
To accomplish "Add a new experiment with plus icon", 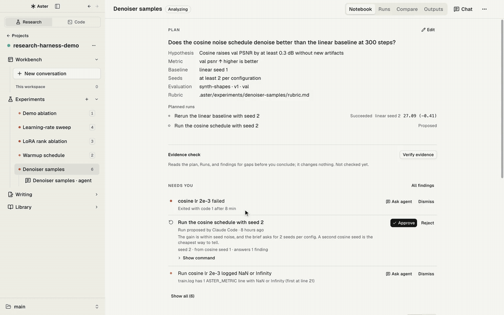I will 87,99.
